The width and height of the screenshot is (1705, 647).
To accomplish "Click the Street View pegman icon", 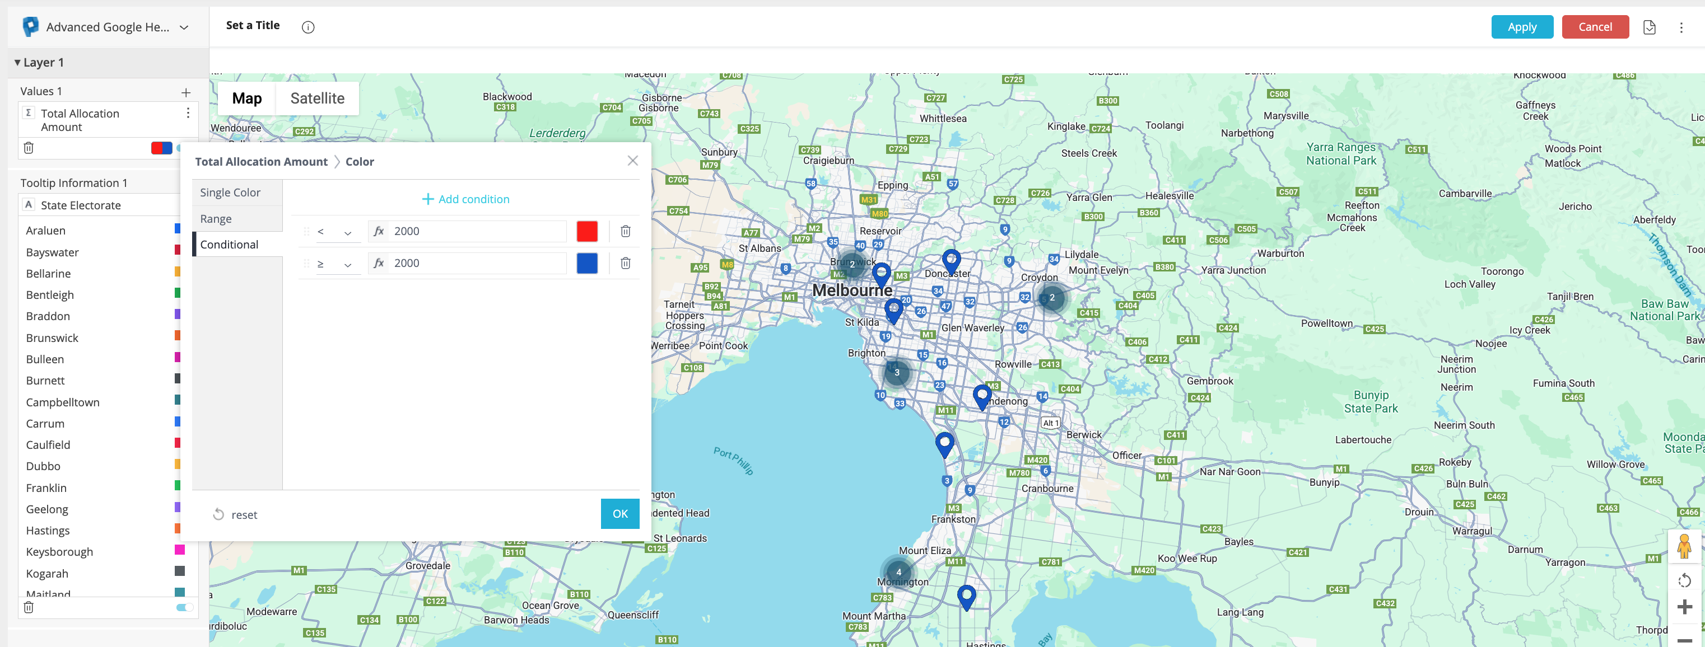I will click(x=1684, y=546).
